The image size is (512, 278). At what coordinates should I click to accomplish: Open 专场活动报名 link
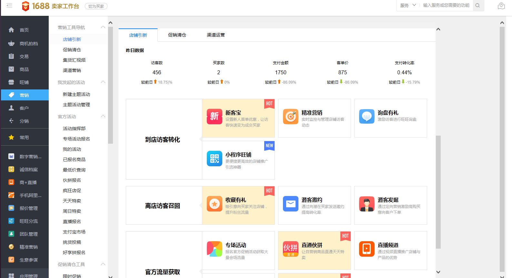76,139
